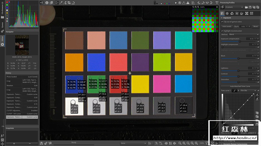Screen dimensions: 261x146
Task: Open the processing profile (Custom) dropdown
Action: (234, 7)
